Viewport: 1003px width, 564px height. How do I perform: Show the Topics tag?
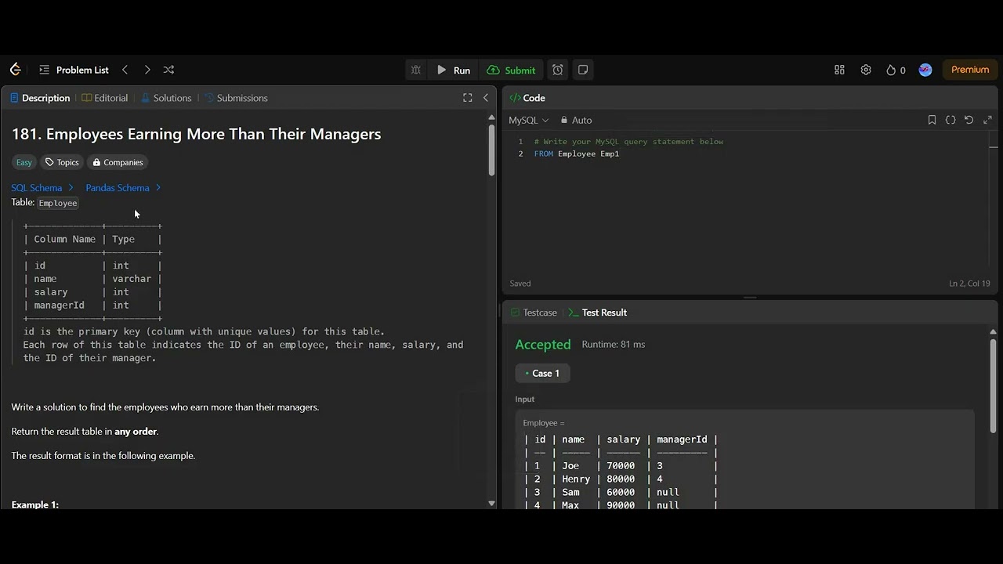click(x=62, y=162)
